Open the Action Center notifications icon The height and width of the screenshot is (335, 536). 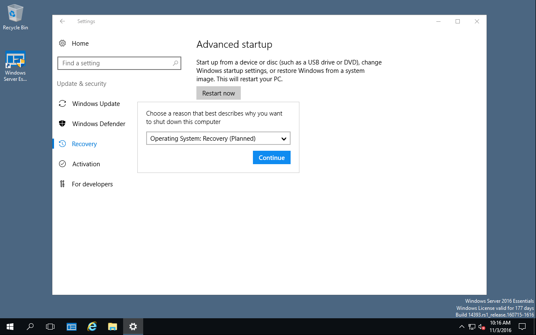(522, 327)
